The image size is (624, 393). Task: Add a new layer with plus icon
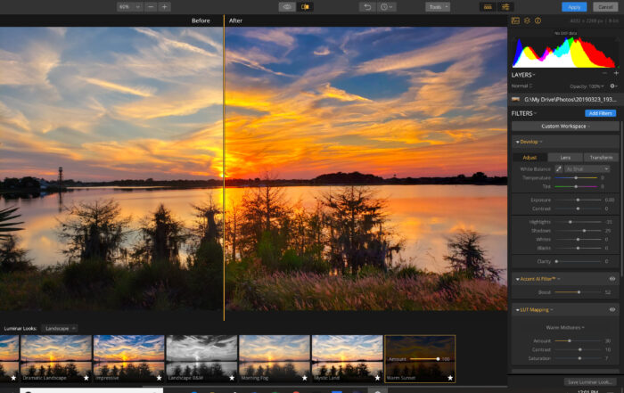(x=616, y=74)
